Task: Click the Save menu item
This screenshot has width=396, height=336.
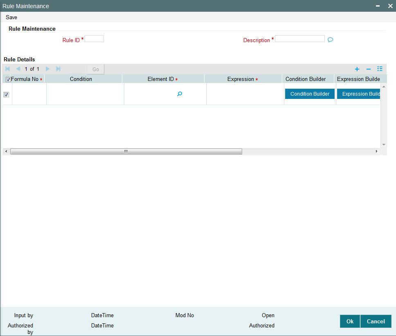Action: tap(11, 18)
